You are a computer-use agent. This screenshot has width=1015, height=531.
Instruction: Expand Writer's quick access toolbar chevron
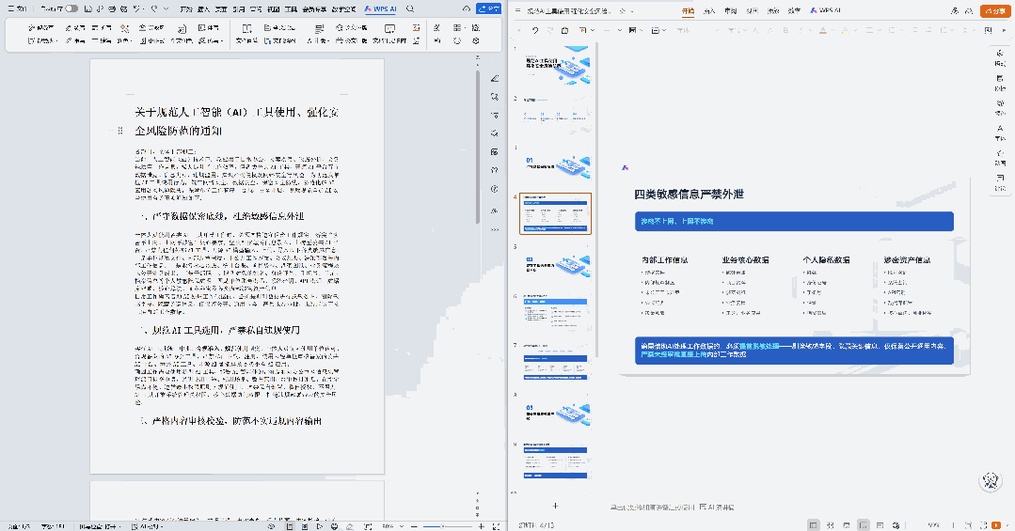tap(167, 9)
